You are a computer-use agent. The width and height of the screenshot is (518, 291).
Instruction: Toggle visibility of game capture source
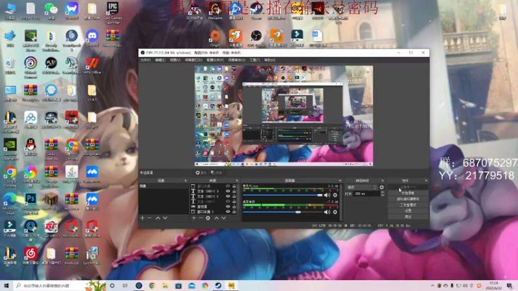pyautogui.click(x=228, y=206)
